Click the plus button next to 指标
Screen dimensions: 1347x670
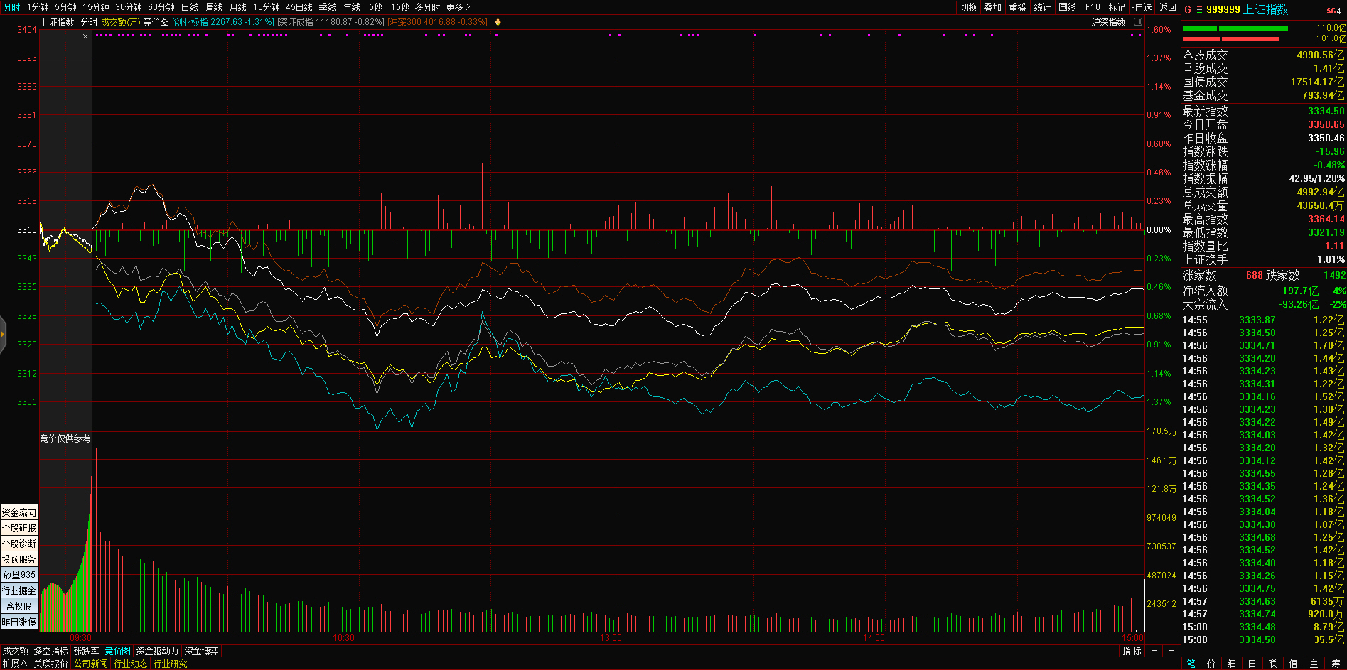pyautogui.click(x=1154, y=651)
